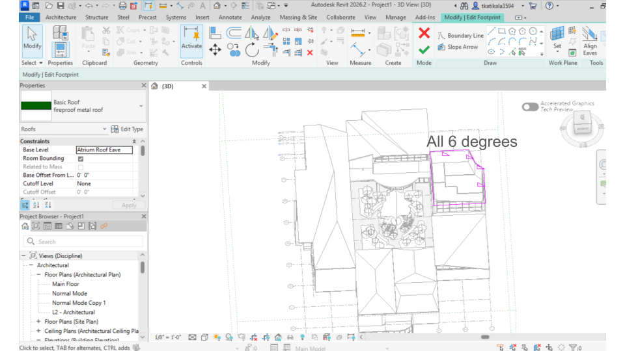The height and width of the screenshot is (351, 625).
Task: Expand Floor Plans (Site Plan) node
Action: pyautogui.click(x=38, y=322)
